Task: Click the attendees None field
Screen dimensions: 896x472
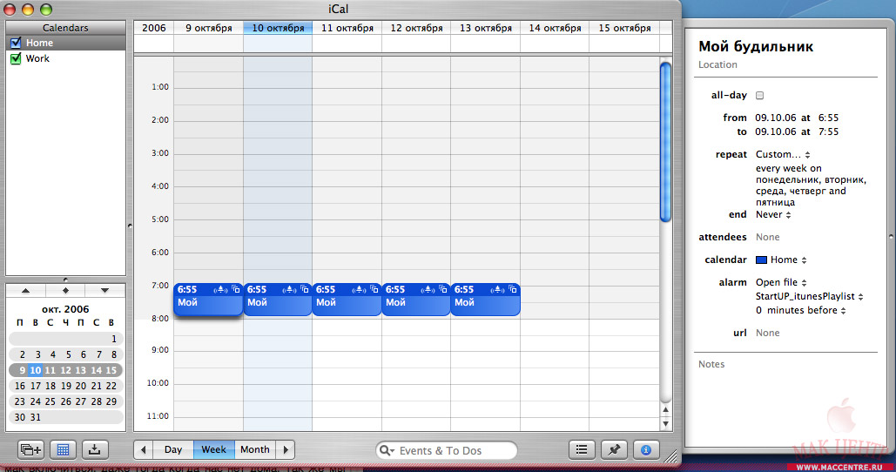Action: 767,237
